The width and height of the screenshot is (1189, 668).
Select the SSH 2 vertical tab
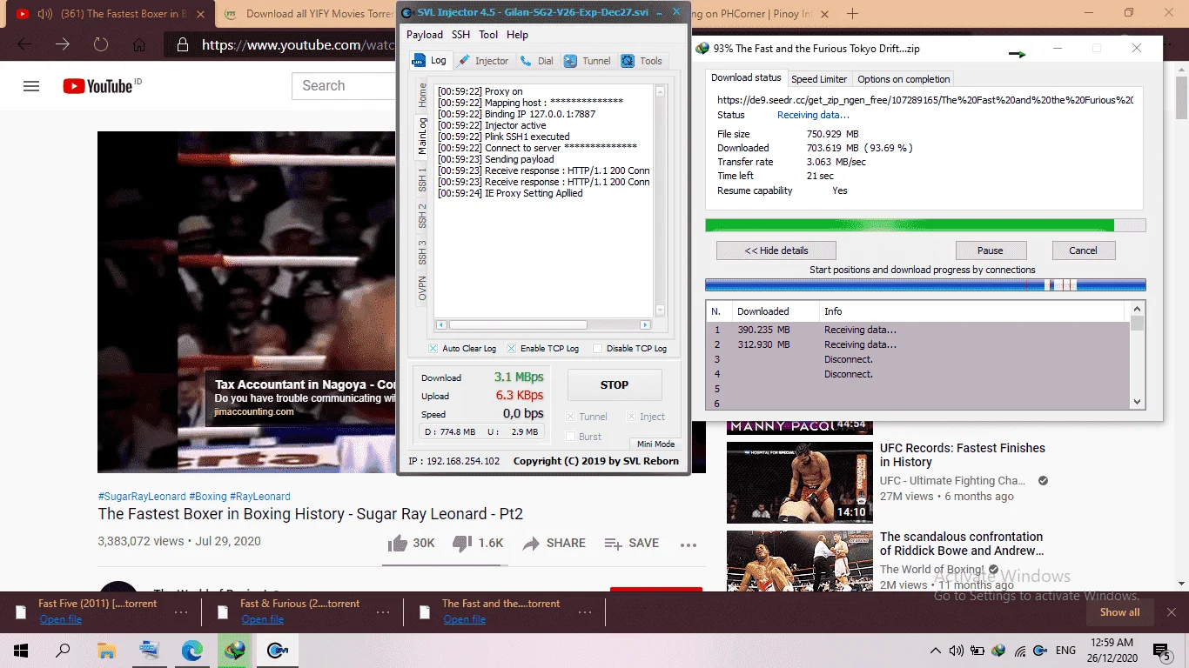(x=422, y=217)
